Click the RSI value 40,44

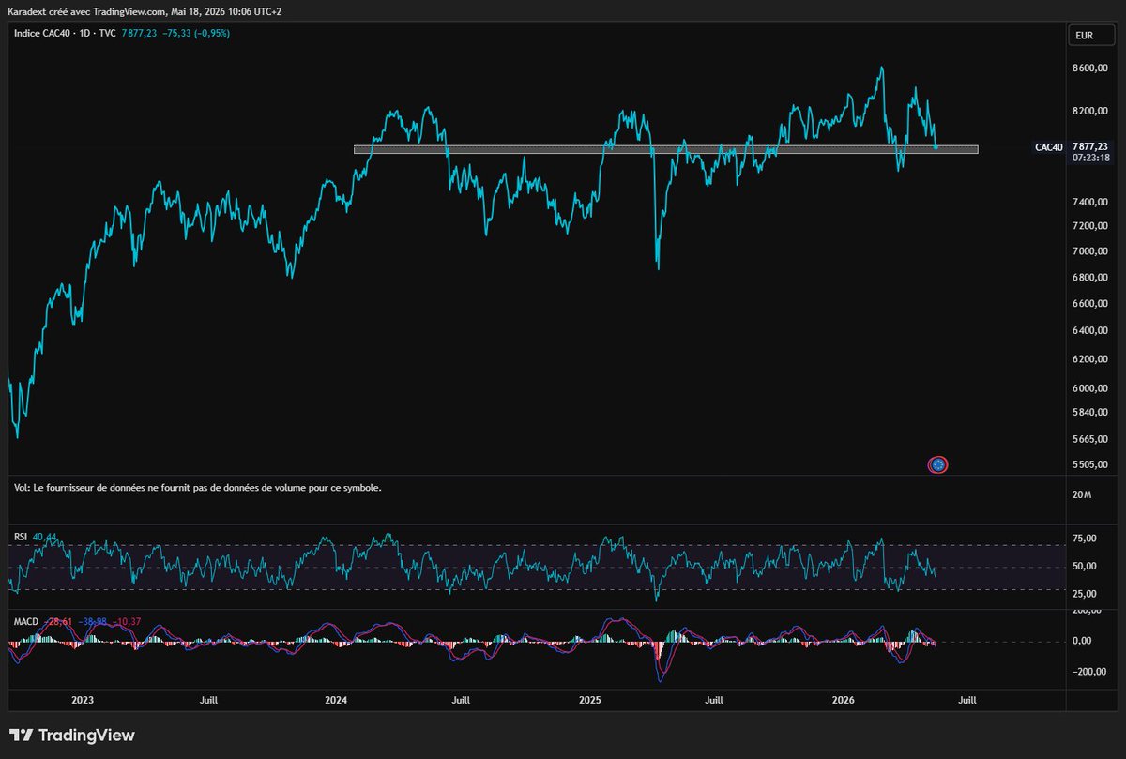pos(45,537)
